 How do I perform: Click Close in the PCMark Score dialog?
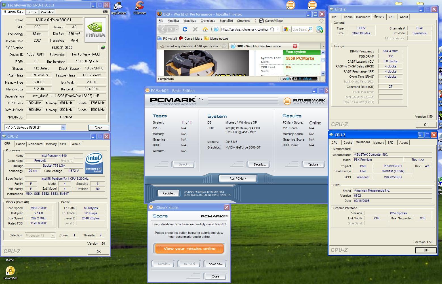pos(215,276)
